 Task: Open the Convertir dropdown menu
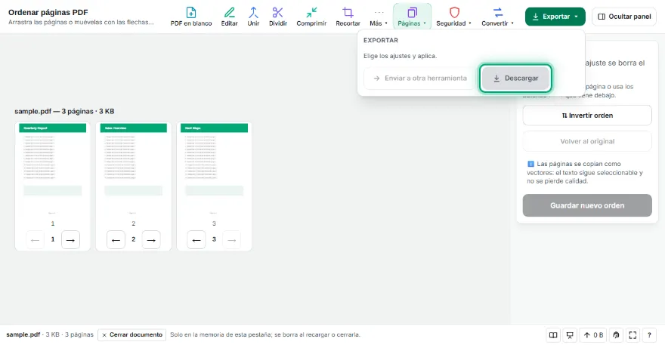pyautogui.click(x=497, y=17)
